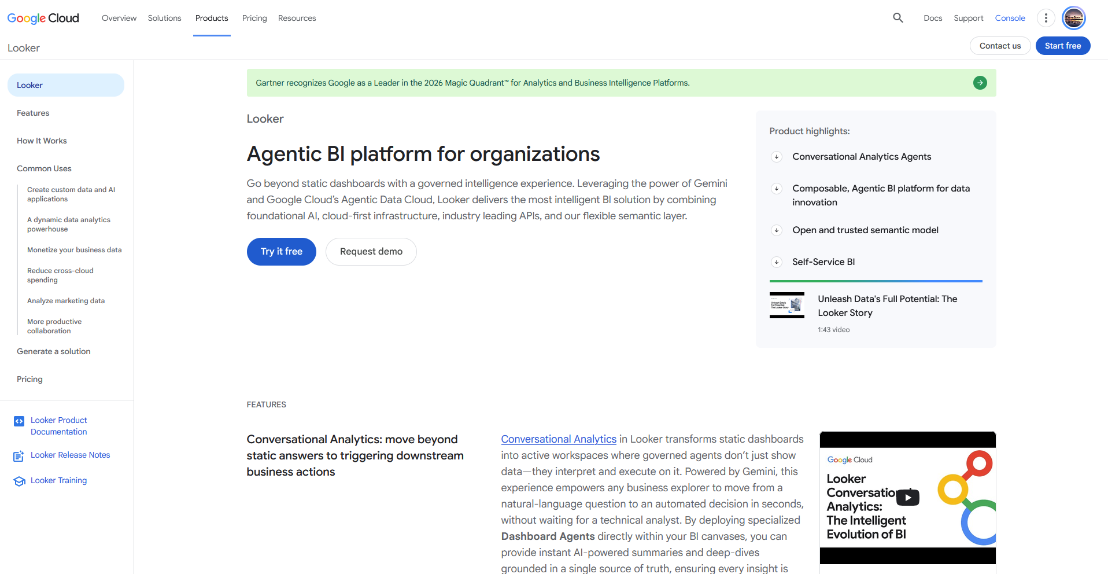Click the Contact us button
This screenshot has width=1108, height=574.
(1000, 46)
